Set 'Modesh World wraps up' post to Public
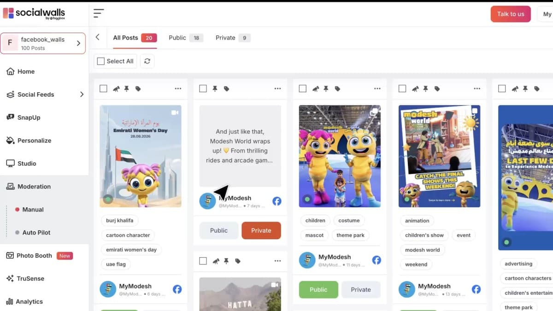The height and width of the screenshot is (311, 553). 219,230
